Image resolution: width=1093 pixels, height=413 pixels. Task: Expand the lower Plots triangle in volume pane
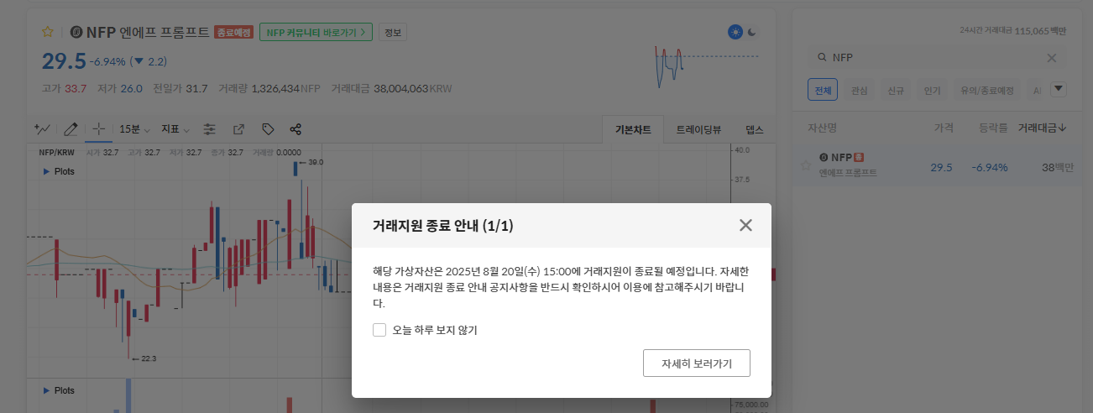(46, 390)
